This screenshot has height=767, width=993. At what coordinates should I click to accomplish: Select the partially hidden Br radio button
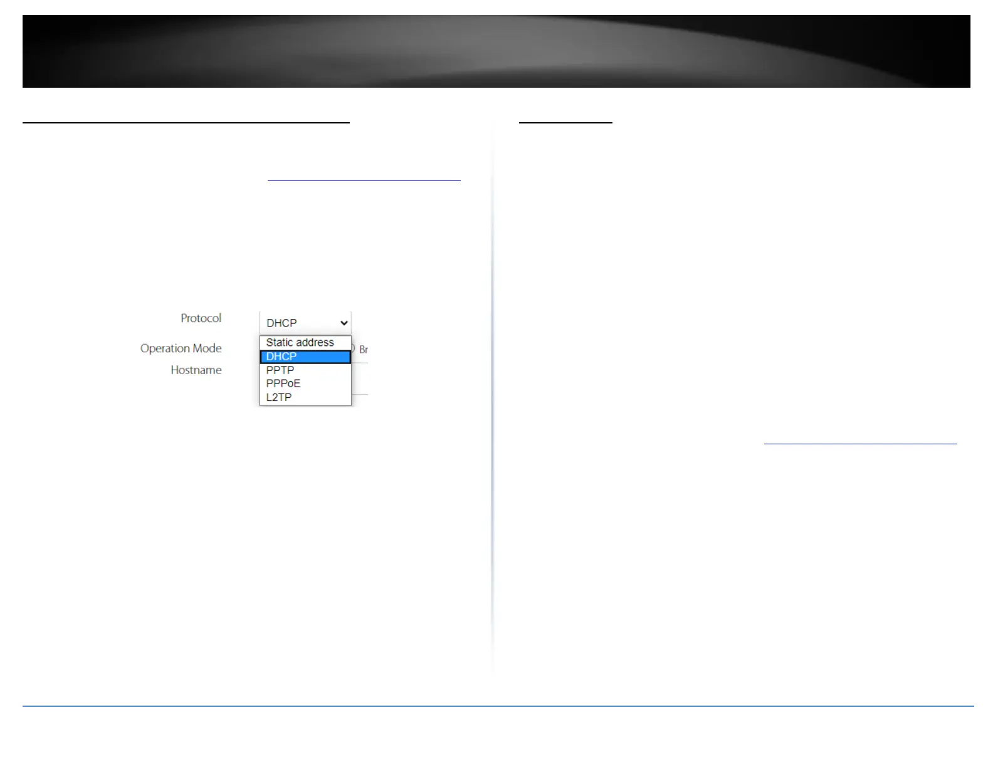pyautogui.click(x=353, y=348)
